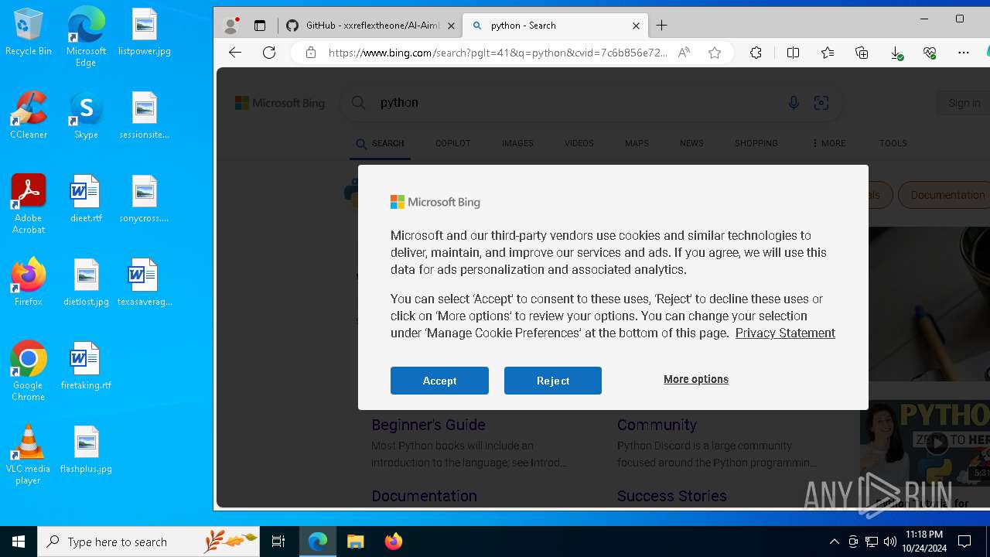
Task: Click the Bing URL address bar
Action: (497, 53)
